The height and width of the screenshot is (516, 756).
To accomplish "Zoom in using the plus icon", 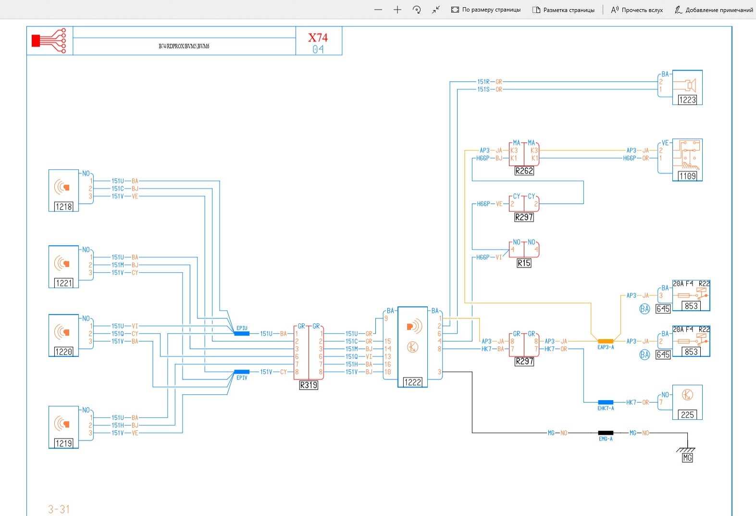I will [x=397, y=10].
